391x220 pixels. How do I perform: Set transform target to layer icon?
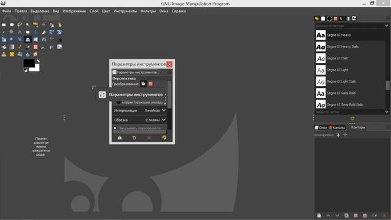144,84
